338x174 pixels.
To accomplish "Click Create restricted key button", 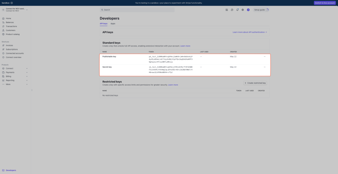I will point(255,83).
